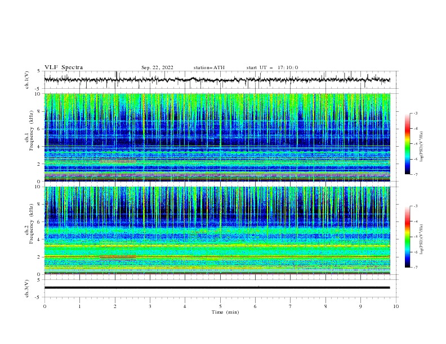
Task: Click the "ch.3(V)" axis label
Action: point(27,288)
